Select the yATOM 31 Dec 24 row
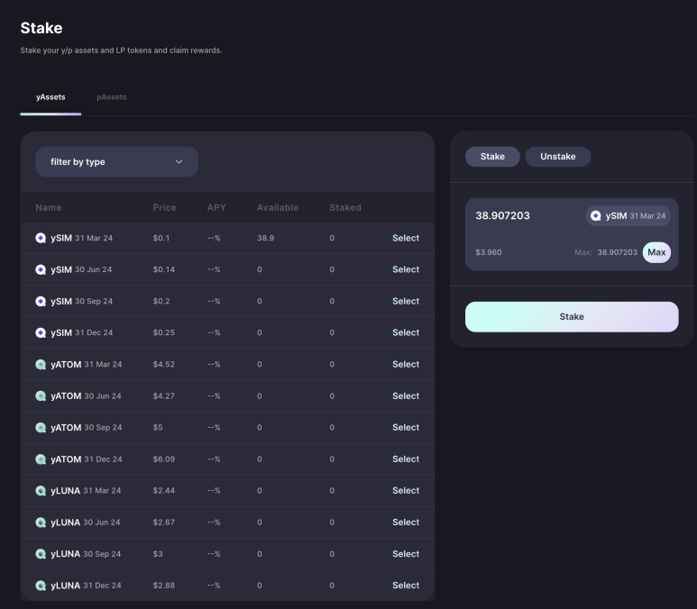The width and height of the screenshot is (697, 609). [406, 459]
